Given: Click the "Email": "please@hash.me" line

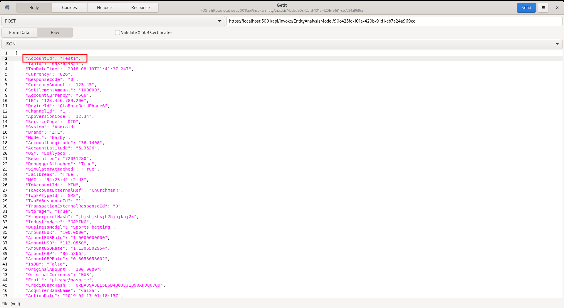Looking at the screenshot, I should (x=60, y=280).
